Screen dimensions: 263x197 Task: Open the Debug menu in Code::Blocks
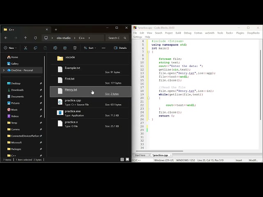[x=187, y=33]
